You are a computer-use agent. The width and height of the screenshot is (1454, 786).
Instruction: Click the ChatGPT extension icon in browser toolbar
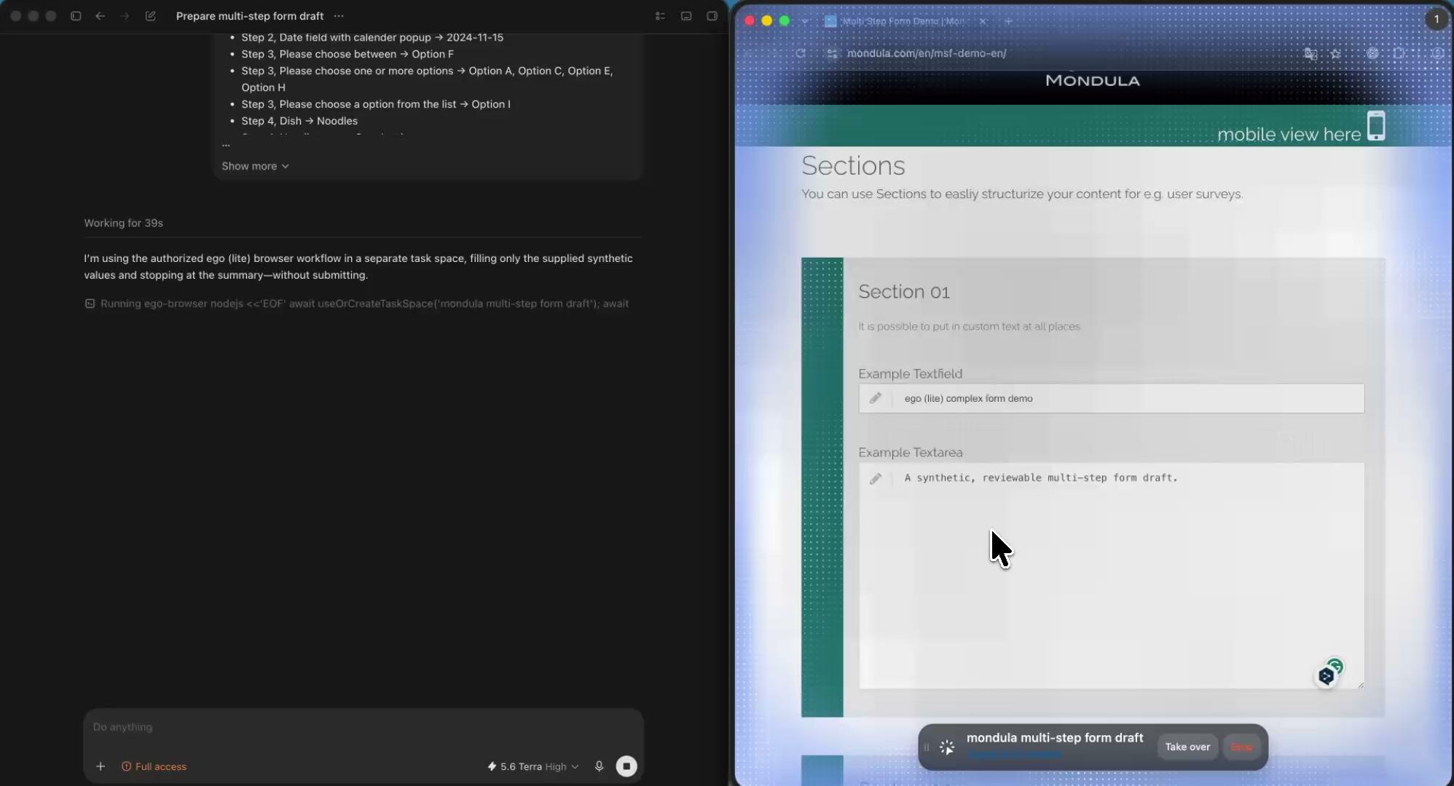click(x=1372, y=53)
